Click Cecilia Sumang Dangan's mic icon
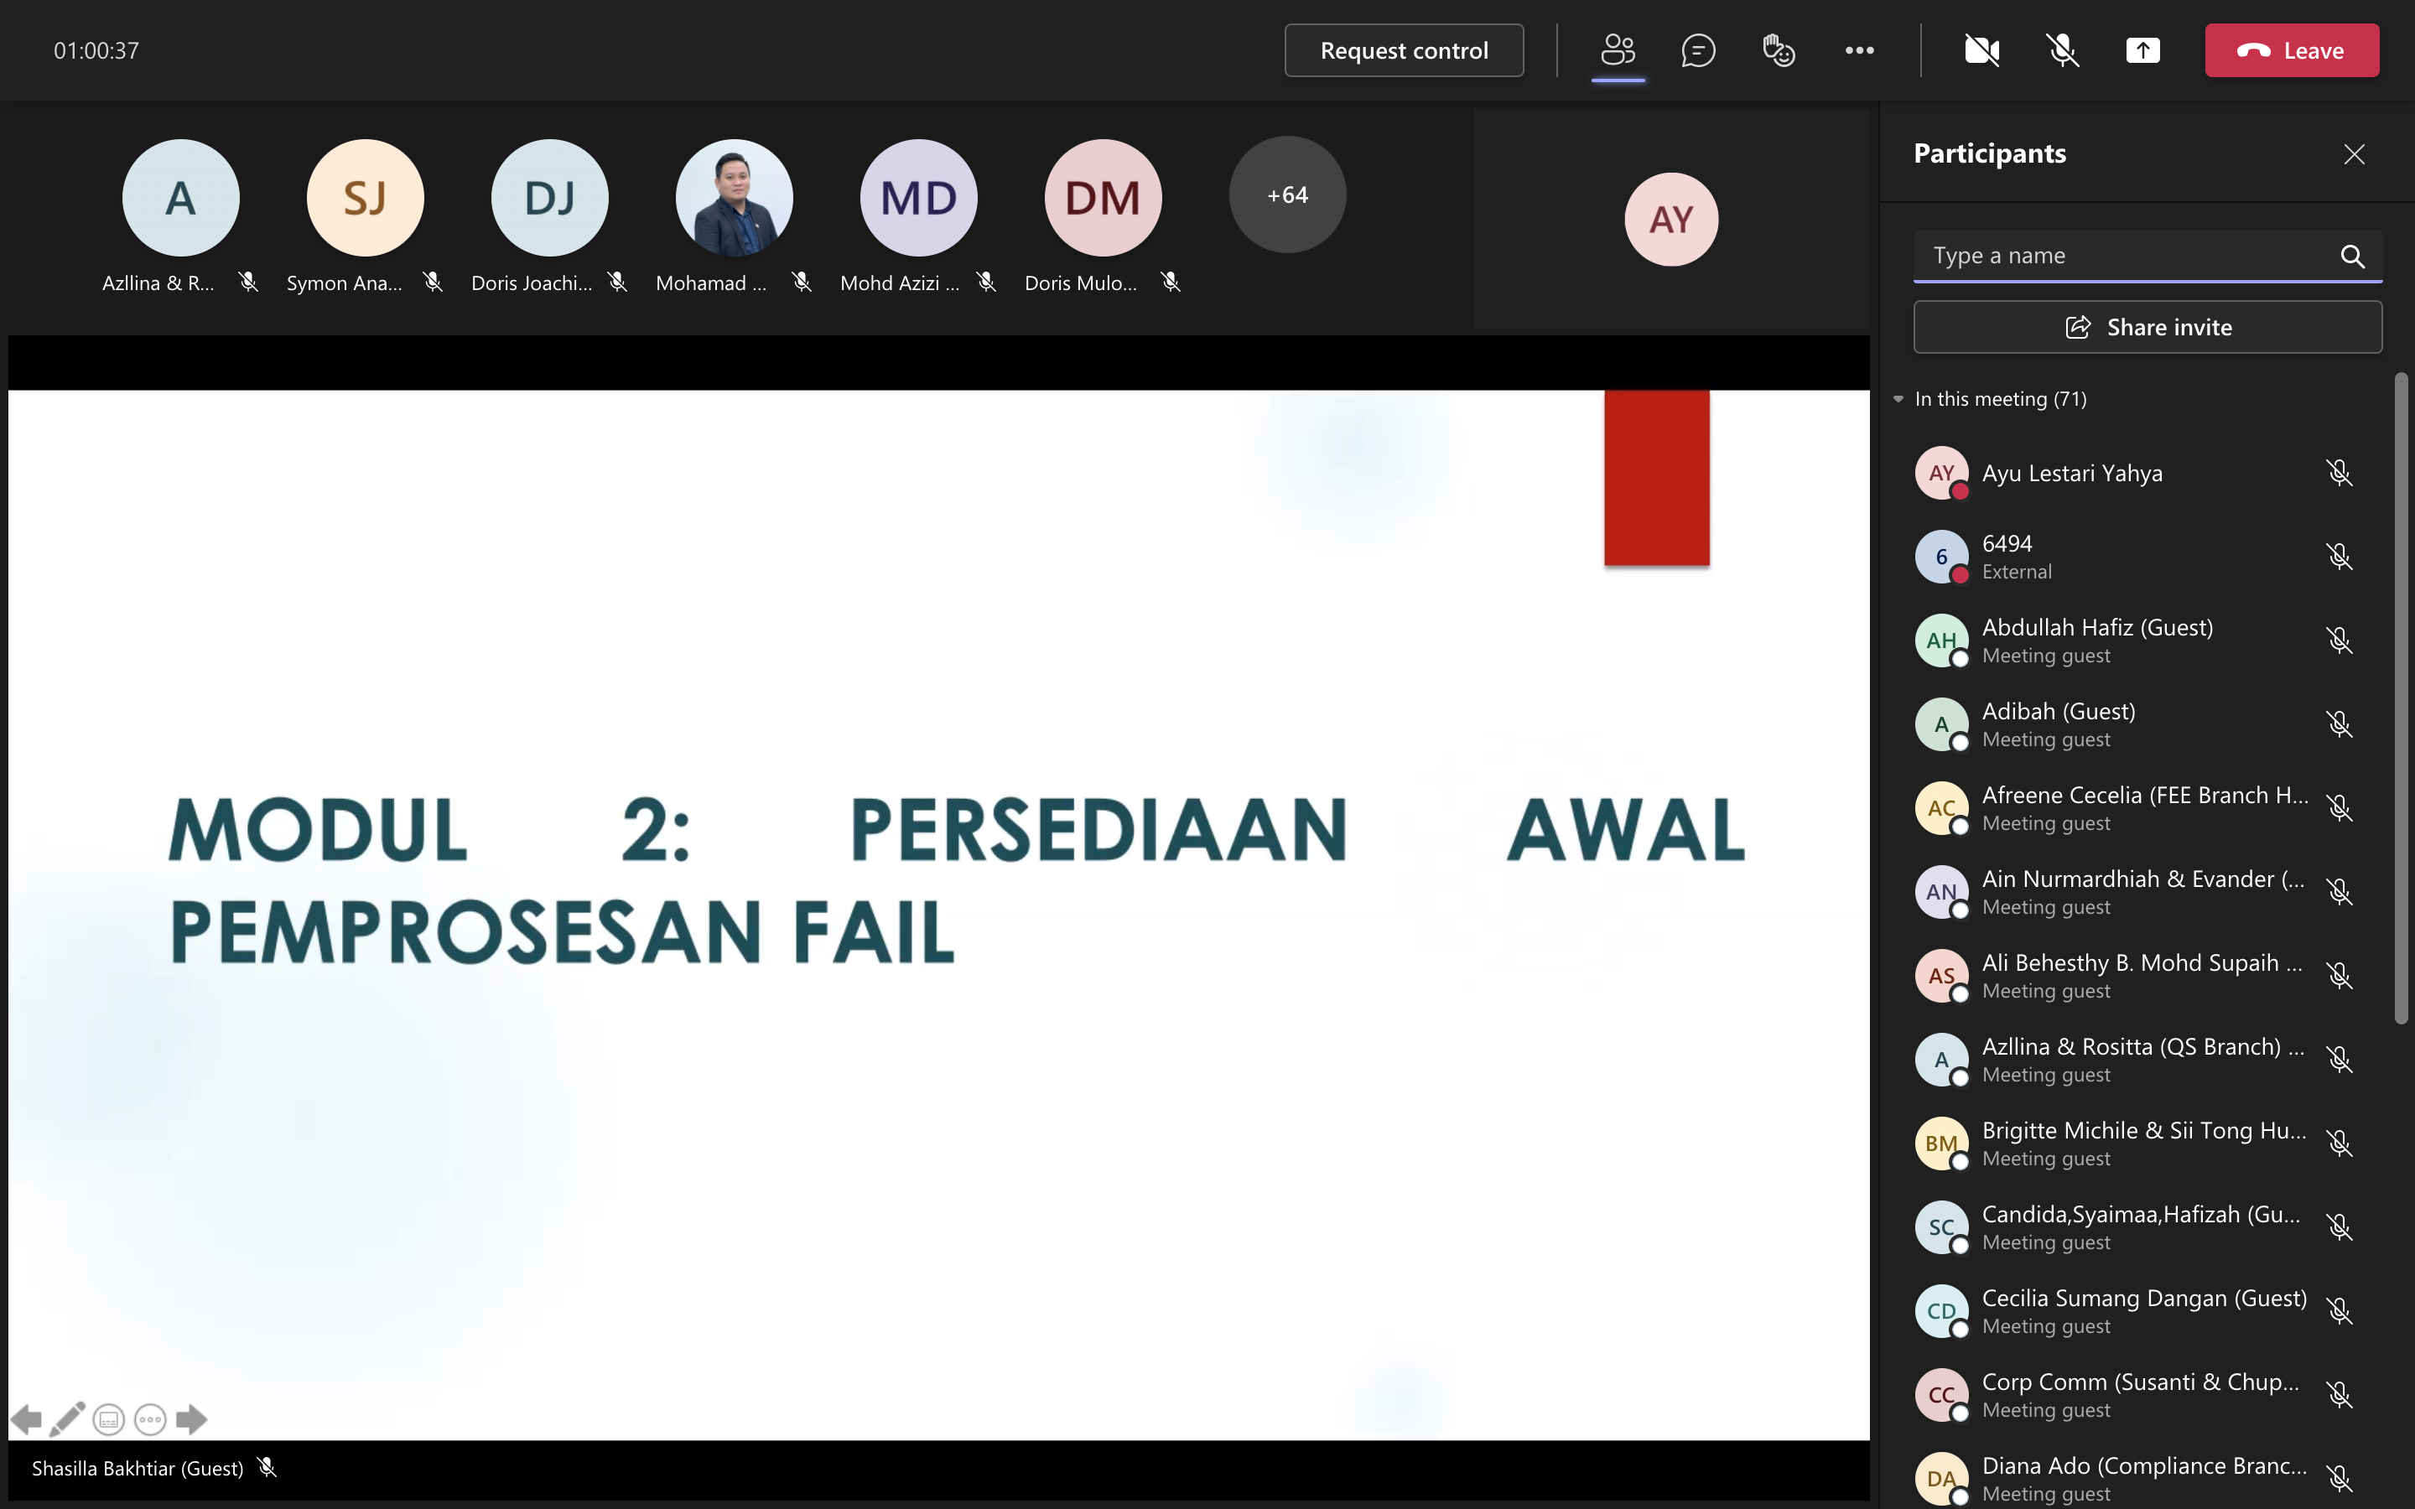Screen dimensions: 2415x1509 [x=2340, y=1311]
